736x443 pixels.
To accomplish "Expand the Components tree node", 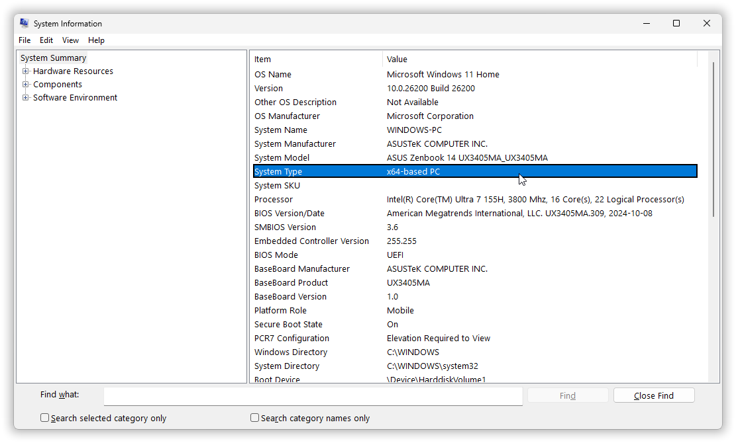I will click(x=26, y=85).
